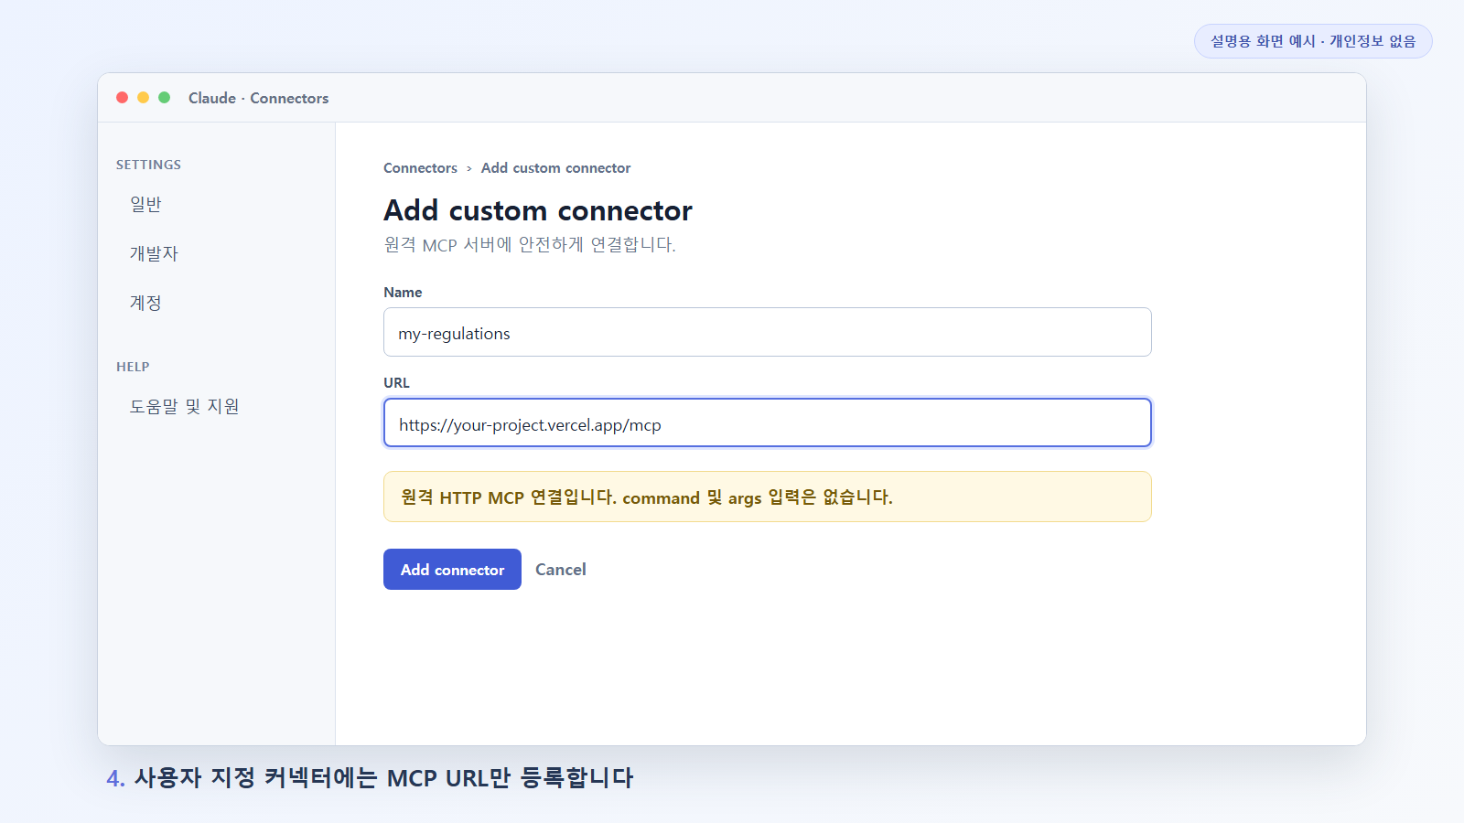
Task: Click the 설명용 화면 예시 badge
Action: point(1313,41)
